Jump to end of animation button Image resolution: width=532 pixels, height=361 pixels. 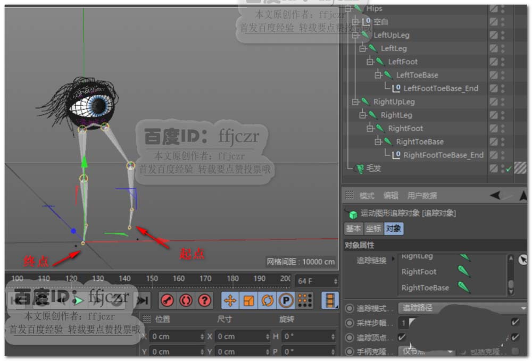click(x=143, y=300)
